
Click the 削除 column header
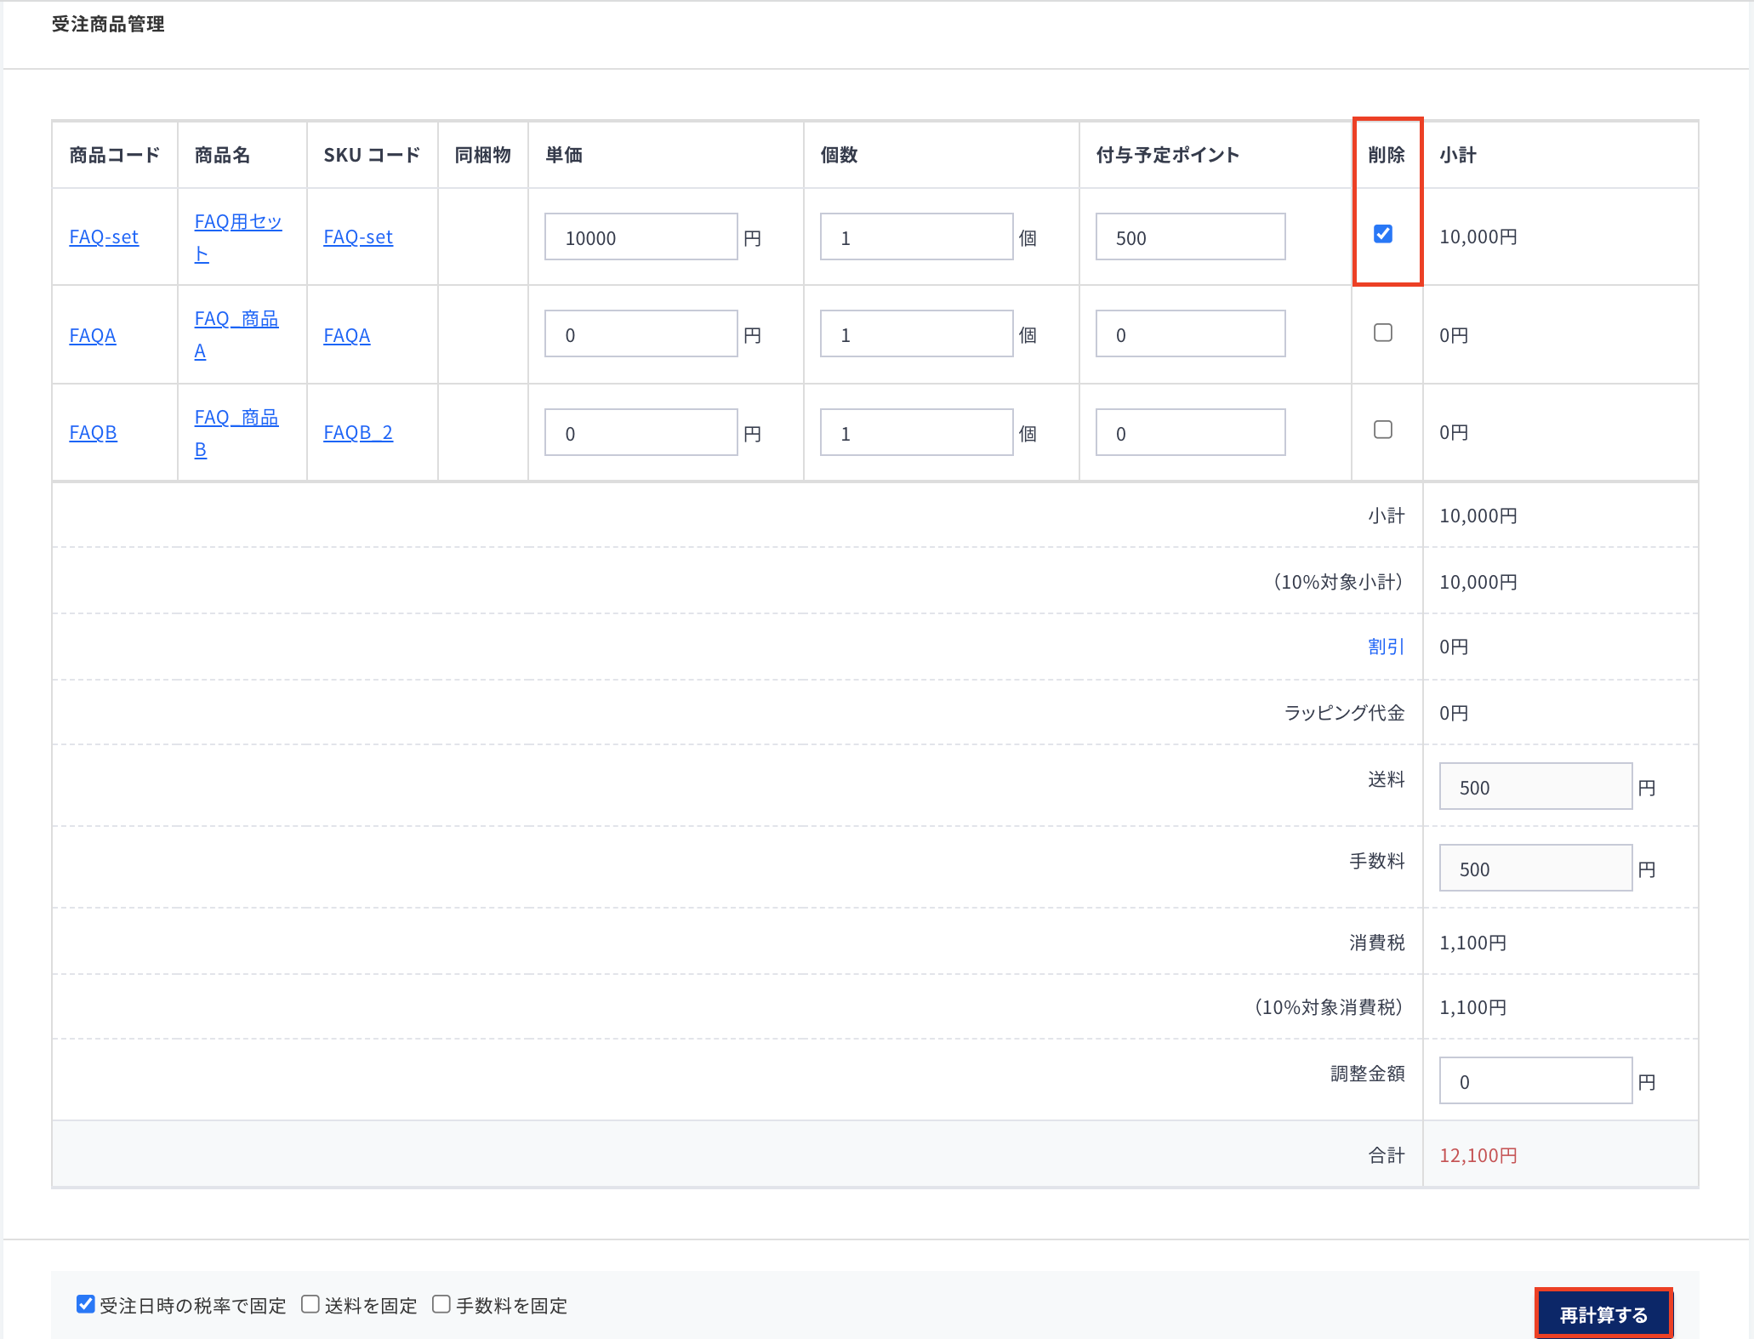click(1387, 155)
